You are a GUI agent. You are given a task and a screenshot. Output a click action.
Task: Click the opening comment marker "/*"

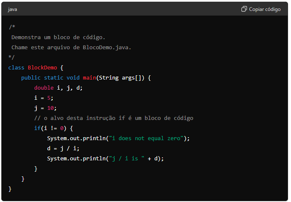[x=12, y=27]
